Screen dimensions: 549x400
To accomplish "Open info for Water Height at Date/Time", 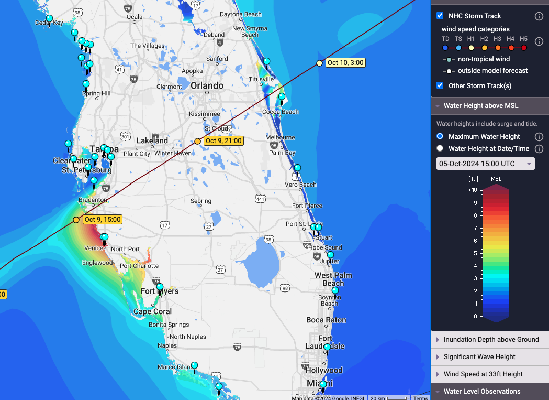I will 539,148.
